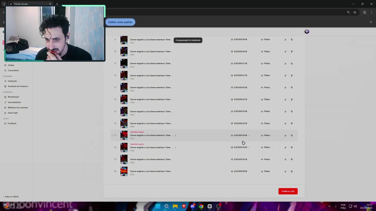Viewport: 376px width, 211px height.
Task: Open Análise in the sidebar
Action: coord(11,65)
